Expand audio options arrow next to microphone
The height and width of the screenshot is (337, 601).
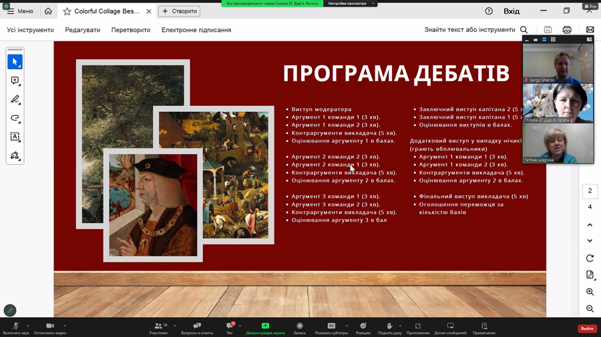point(27,326)
